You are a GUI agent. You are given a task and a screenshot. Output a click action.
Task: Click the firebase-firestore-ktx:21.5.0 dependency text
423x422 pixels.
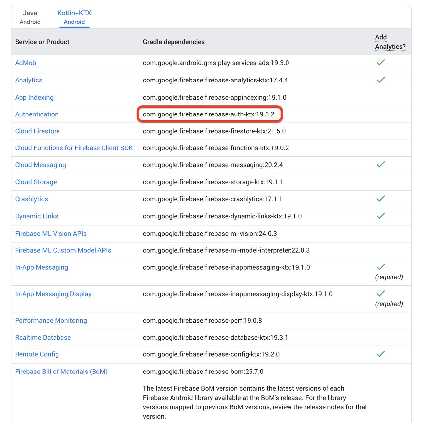point(214,131)
